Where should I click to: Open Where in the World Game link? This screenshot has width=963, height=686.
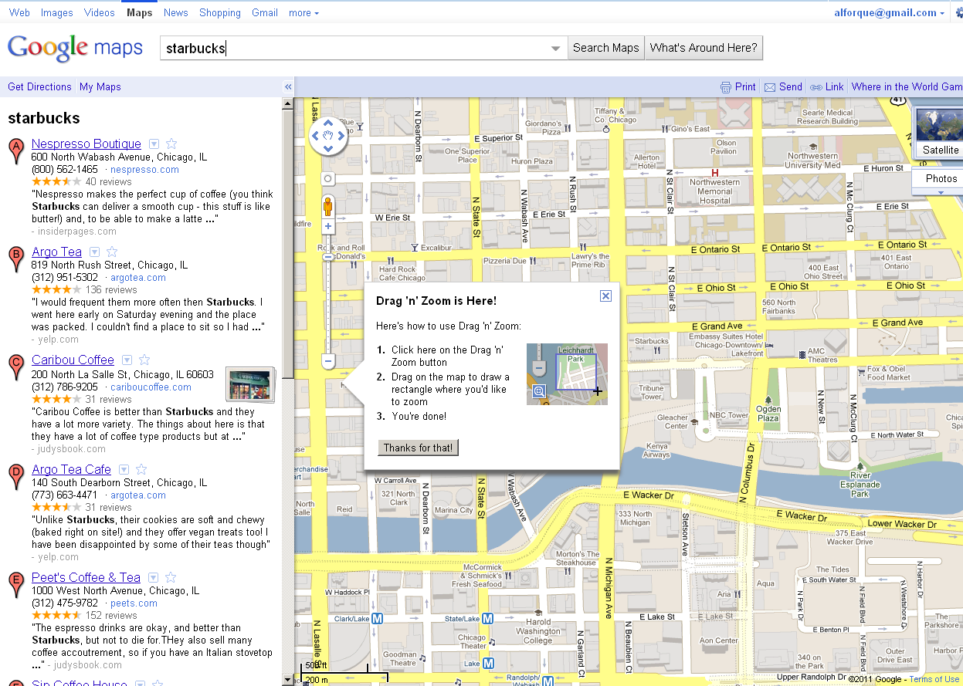[x=907, y=87]
